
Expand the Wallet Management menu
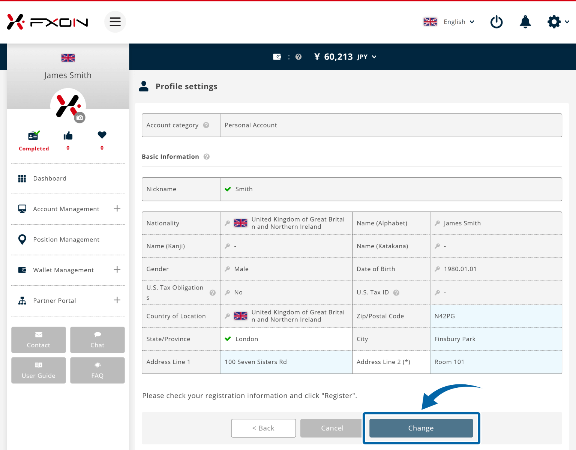click(117, 270)
